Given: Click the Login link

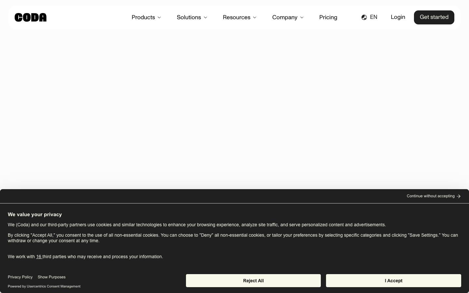Looking at the screenshot, I should pyautogui.click(x=398, y=17).
